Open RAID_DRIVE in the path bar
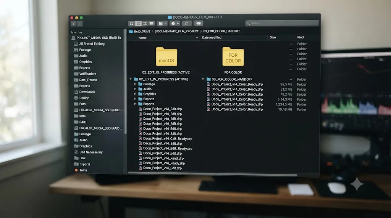Image resolution: width=391 pixels, height=218 pixels. (142, 31)
